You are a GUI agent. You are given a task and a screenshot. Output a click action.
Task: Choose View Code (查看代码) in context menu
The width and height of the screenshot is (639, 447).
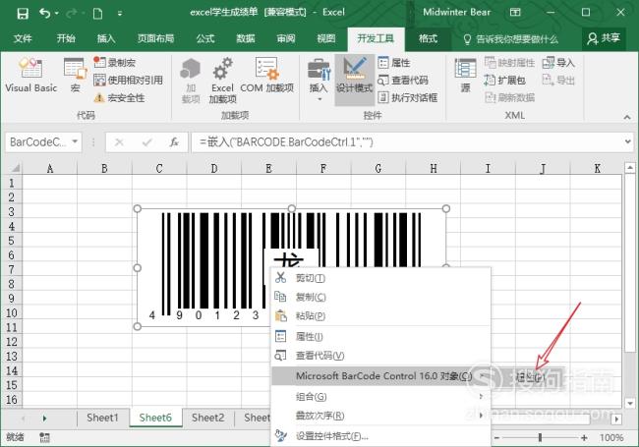(x=380, y=356)
